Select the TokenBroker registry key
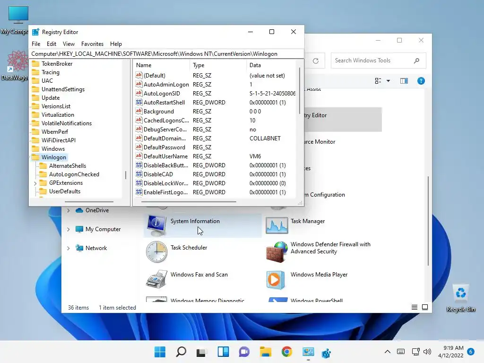The width and height of the screenshot is (484, 363). pos(57,64)
